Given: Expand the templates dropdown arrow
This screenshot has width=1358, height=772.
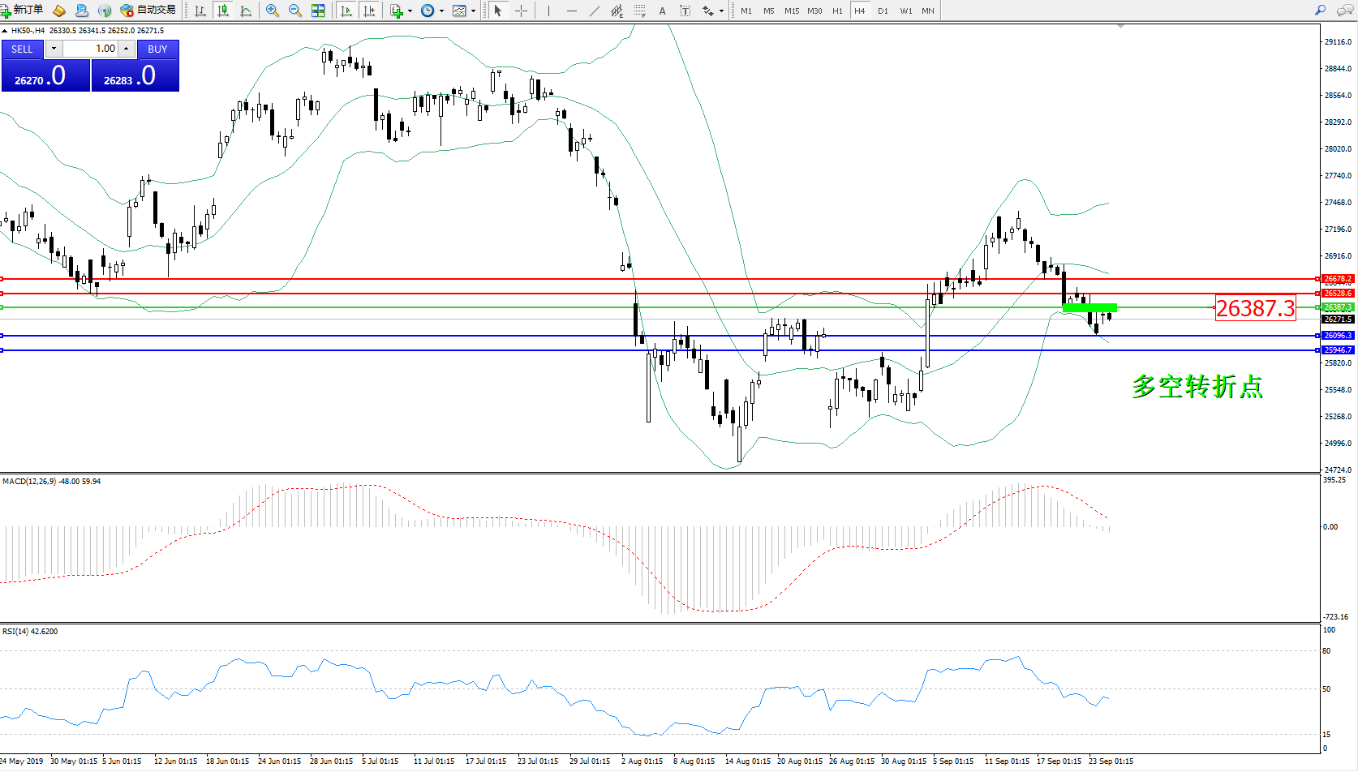Looking at the screenshot, I should click(474, 11).
